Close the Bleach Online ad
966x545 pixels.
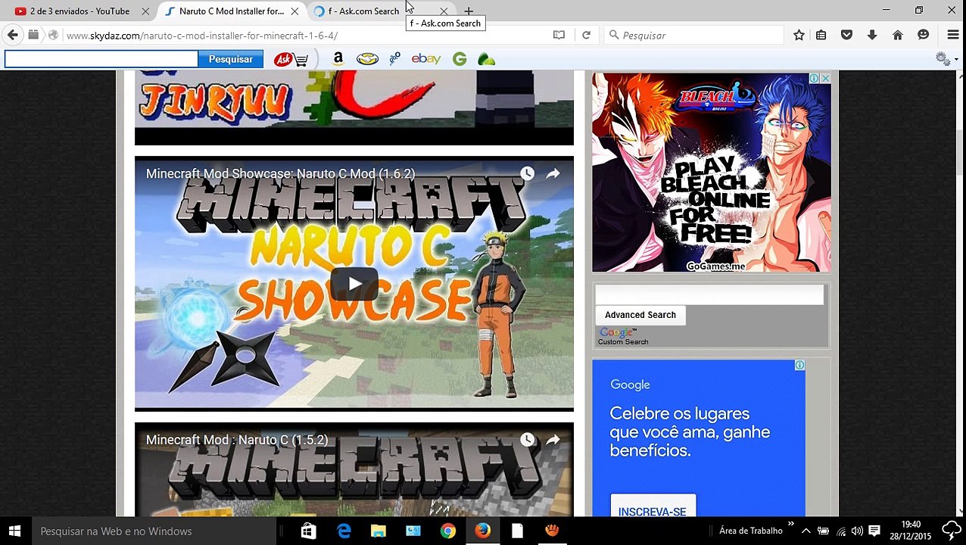pos(825,79)
